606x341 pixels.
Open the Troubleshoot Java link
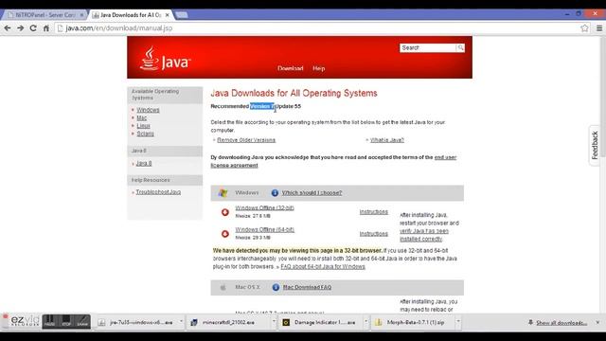click(x=158, y=192)
